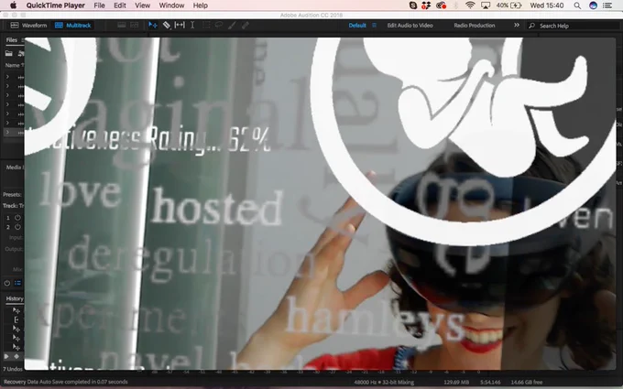Open the Edit menu

[x=120, y=5]
